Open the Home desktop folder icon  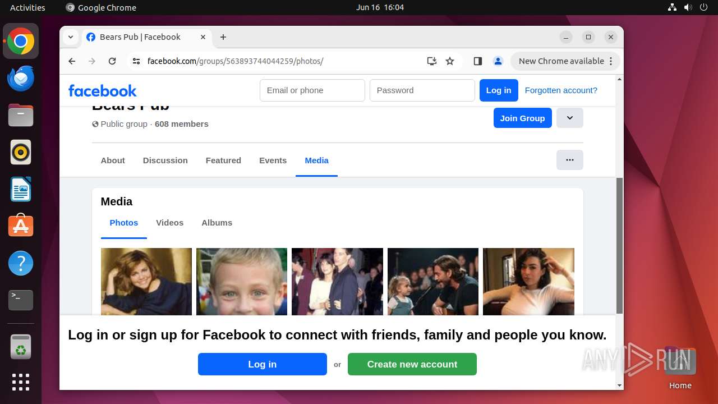tap(680, 368)
